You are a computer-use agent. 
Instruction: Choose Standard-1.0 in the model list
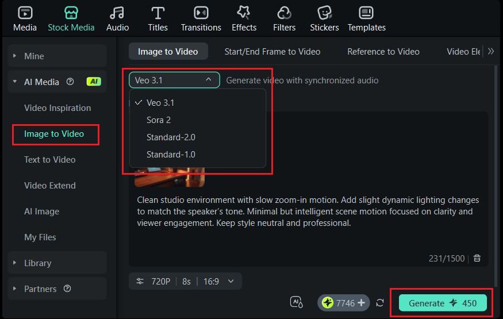(198, 155)
